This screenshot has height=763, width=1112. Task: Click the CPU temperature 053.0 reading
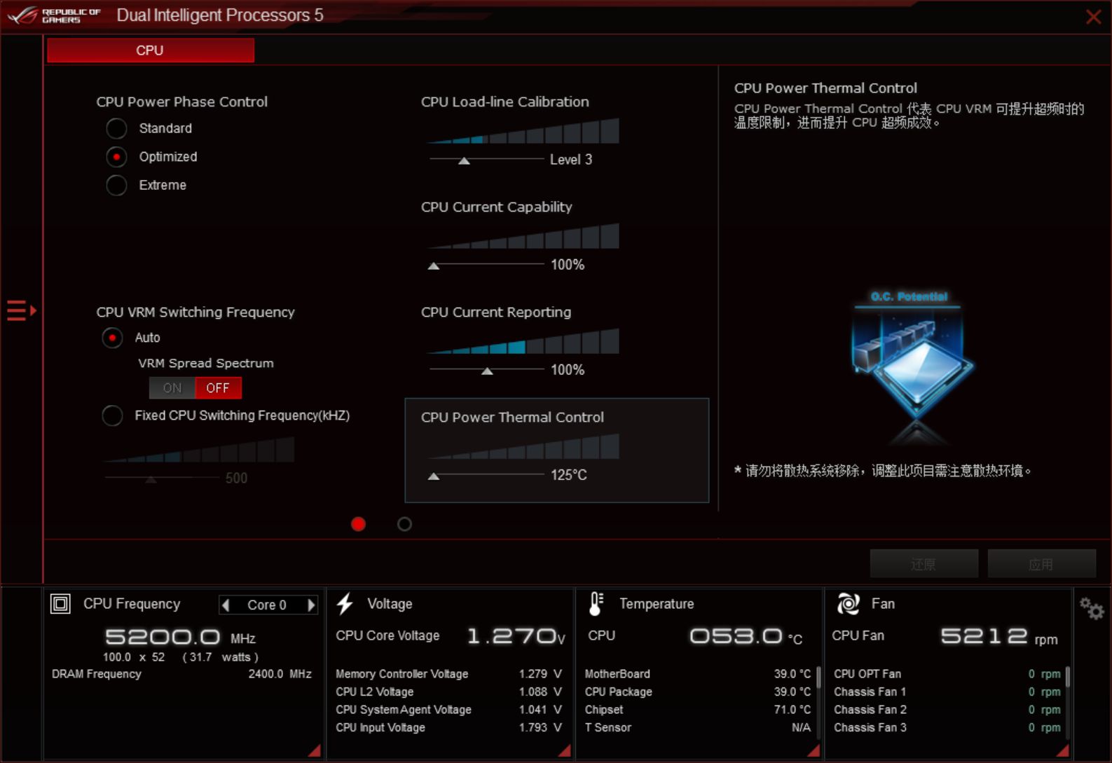point(746,636)
